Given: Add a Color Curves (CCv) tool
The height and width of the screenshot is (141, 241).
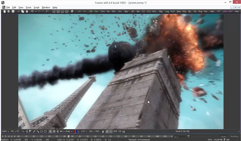Looking at the screenshot, I should click(x=149, y=11).
